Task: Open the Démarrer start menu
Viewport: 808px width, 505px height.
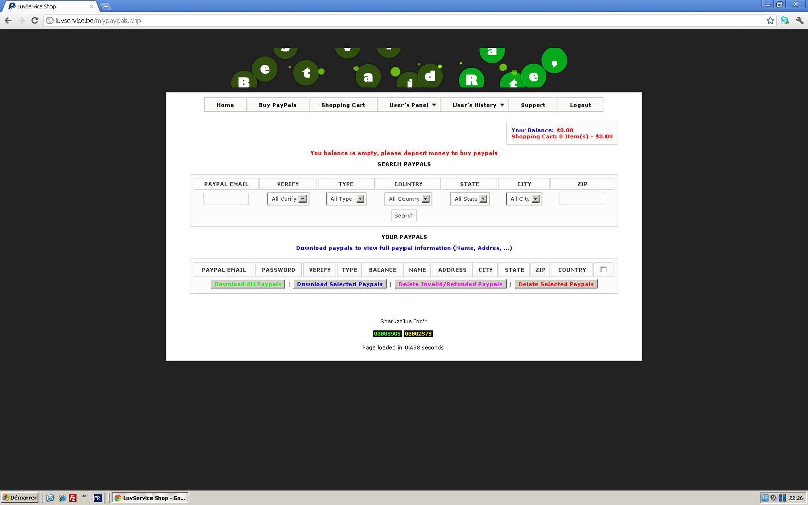Action: [19, 498]
